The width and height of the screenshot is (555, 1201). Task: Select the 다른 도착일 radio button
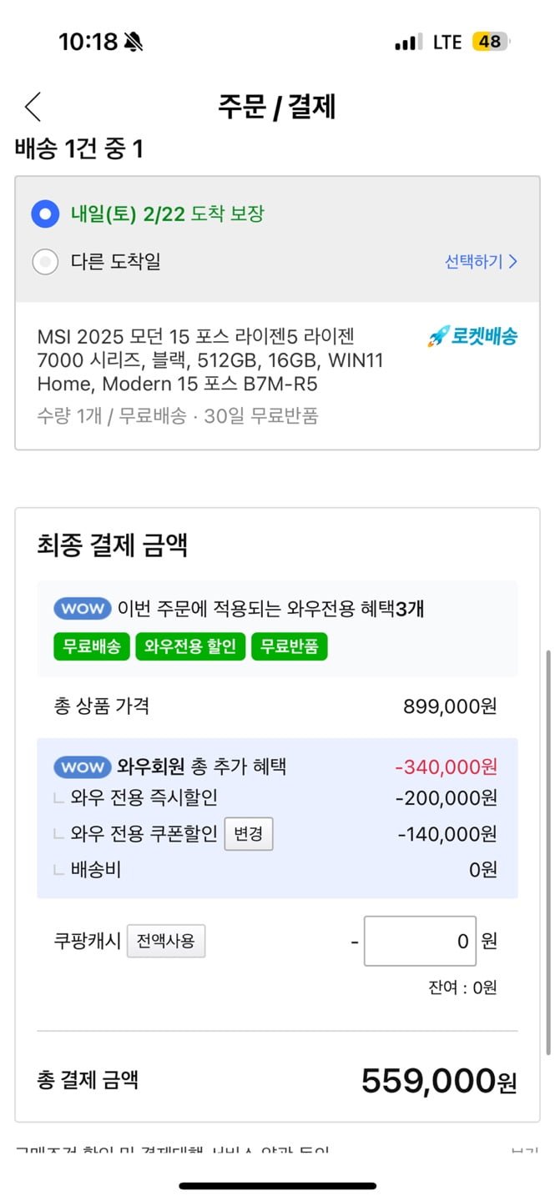coord(45,262)
